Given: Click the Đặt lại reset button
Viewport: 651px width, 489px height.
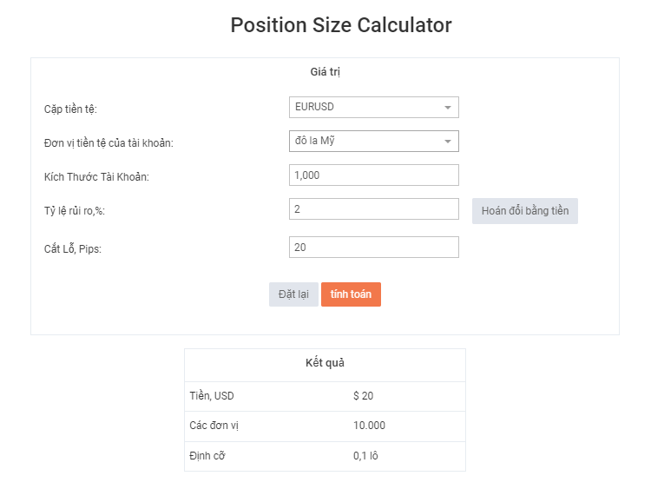Looking at the screenshot, I should [x=293, y=294].
